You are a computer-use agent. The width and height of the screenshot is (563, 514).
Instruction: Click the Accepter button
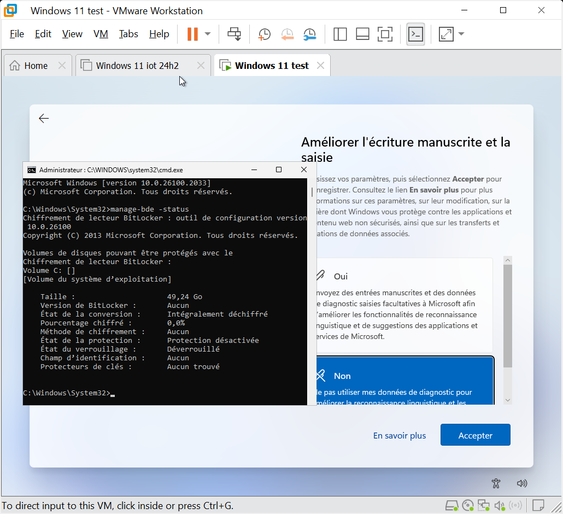click(x=475, y=435)
